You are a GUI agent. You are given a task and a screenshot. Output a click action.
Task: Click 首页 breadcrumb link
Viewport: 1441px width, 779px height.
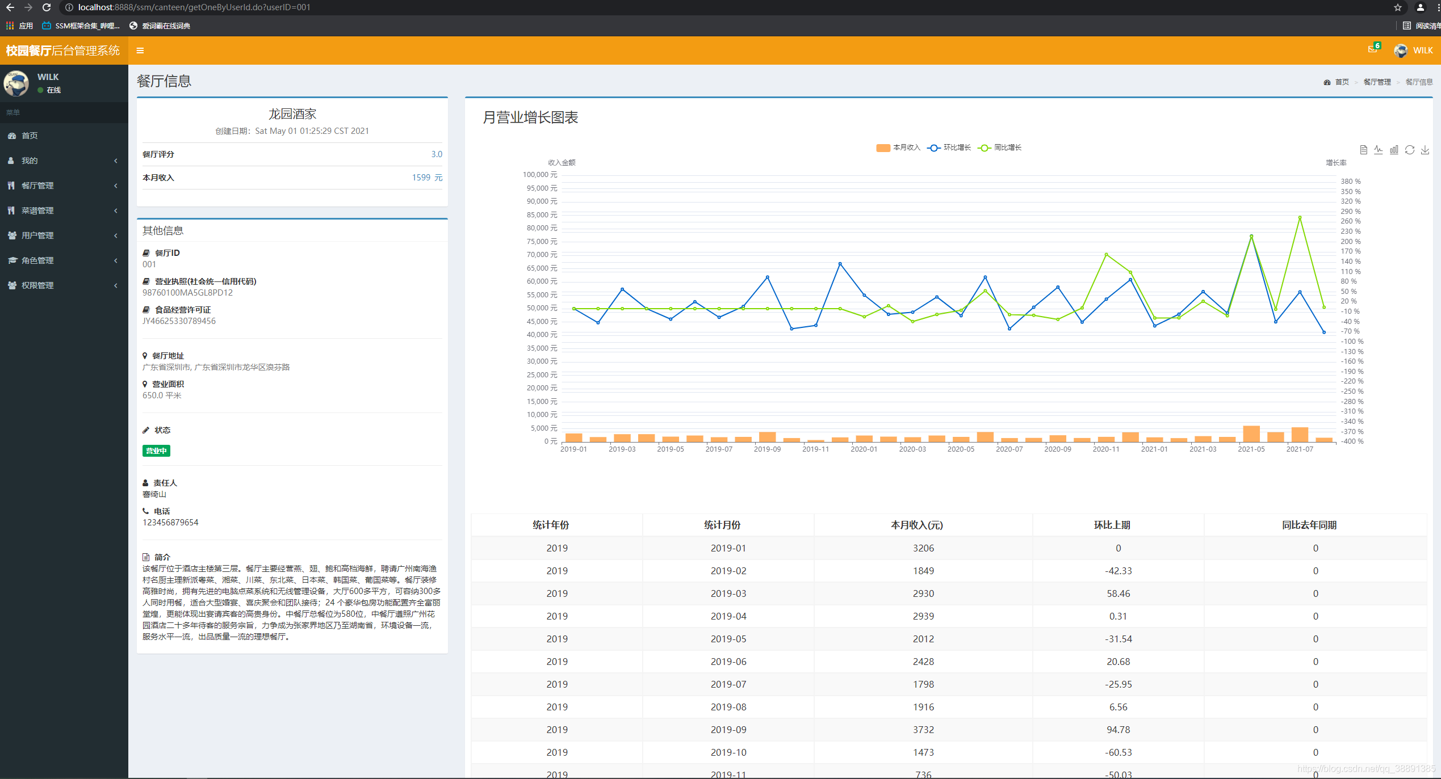1341,82
